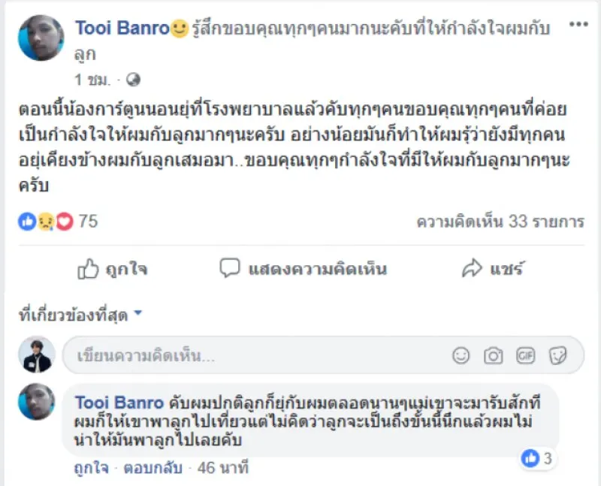Toggle Like (ถูกใจ) under the comment
Image resolution: width=601 pixels, height=486 pixels.
pyautogui.click(x=88, y=469)
